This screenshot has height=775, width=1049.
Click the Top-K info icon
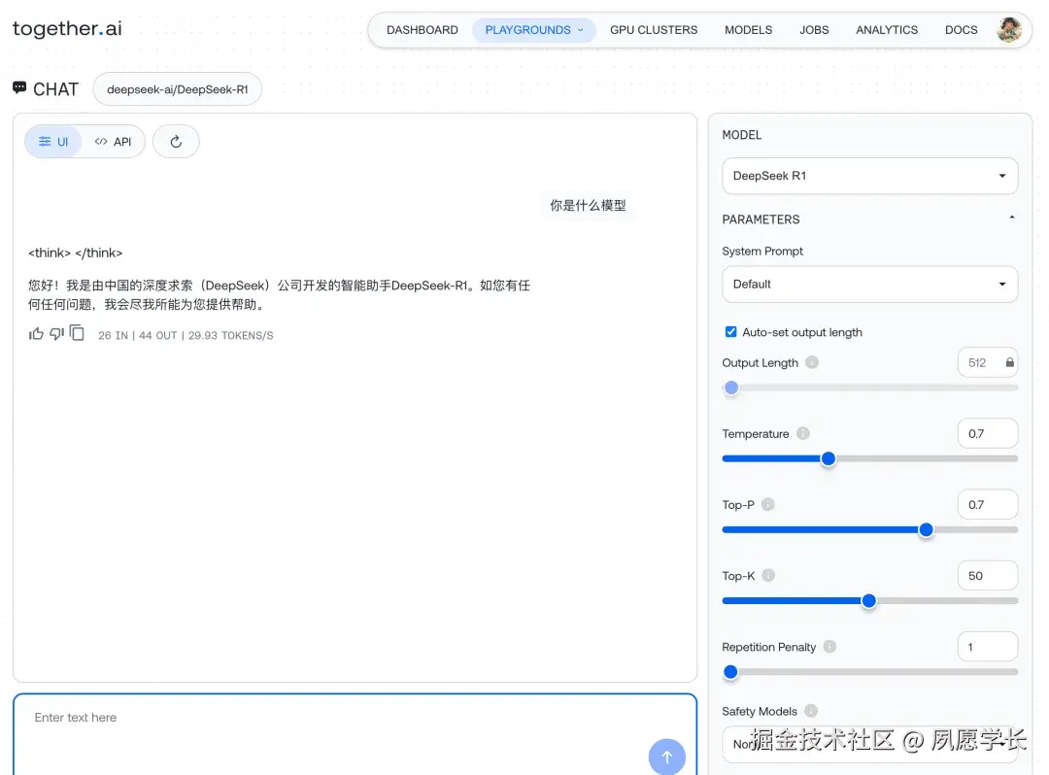coord(766,575)
